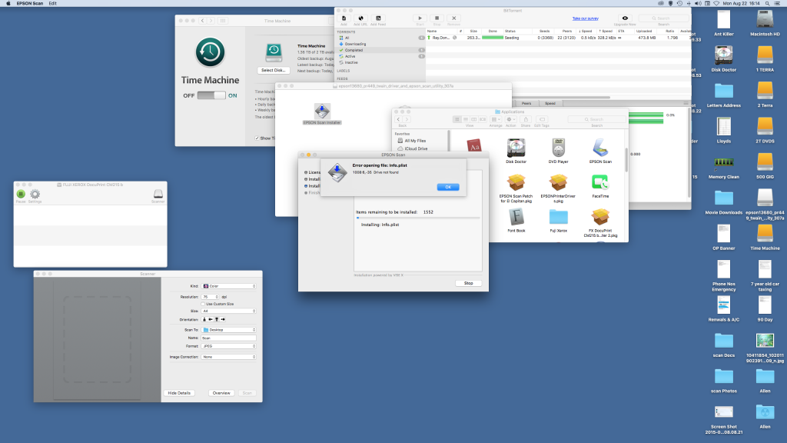Open Disk Doctor in Applications window

[516, 148]
